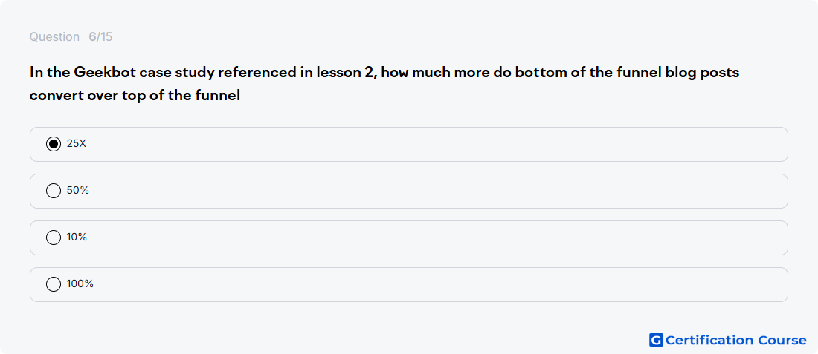This screenshot has height=354, width=818.
Task: Select the 25X radio button
Action: tap(54, 144)
